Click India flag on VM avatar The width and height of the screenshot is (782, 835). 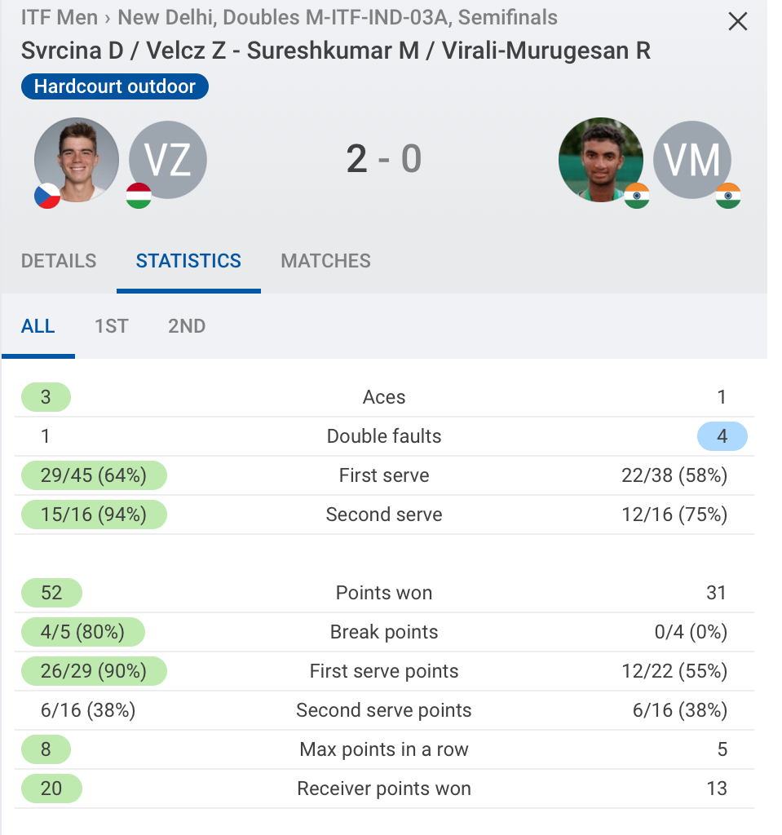click(x=728, y=196)
